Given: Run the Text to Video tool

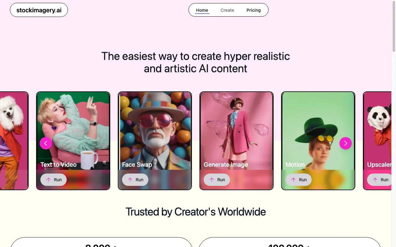Looking at the screenshot, I should pyautogui.click(x=54, y=180).
